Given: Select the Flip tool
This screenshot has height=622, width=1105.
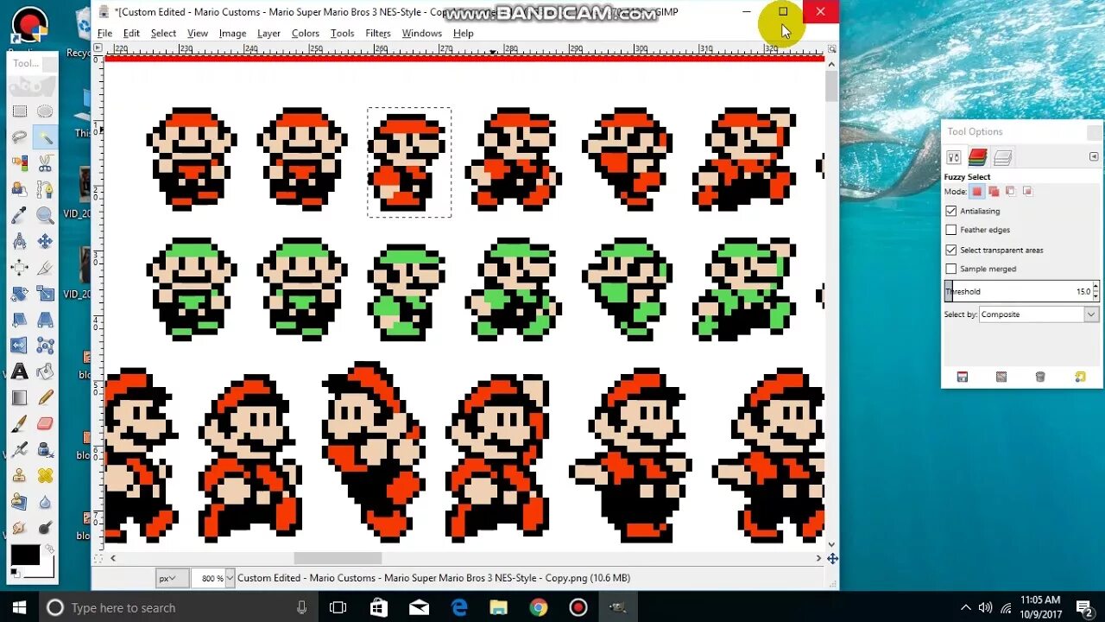Looking at the screenshot, I should 19,346.
